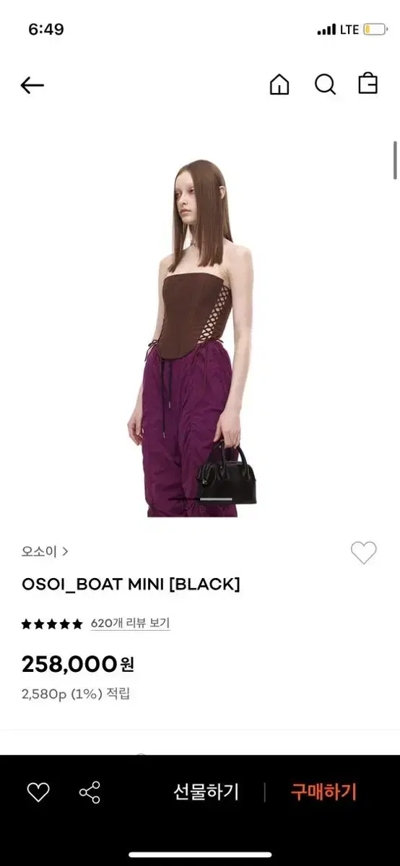Open the home icon
The image size is (400, 866).
tap(279, 84)
